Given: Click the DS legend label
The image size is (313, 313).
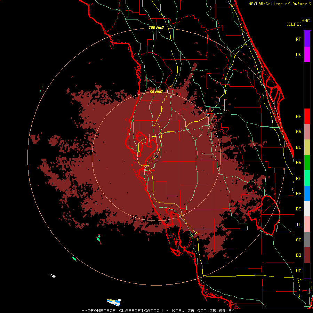Looking at the screenshot, I should click(299, 209).
